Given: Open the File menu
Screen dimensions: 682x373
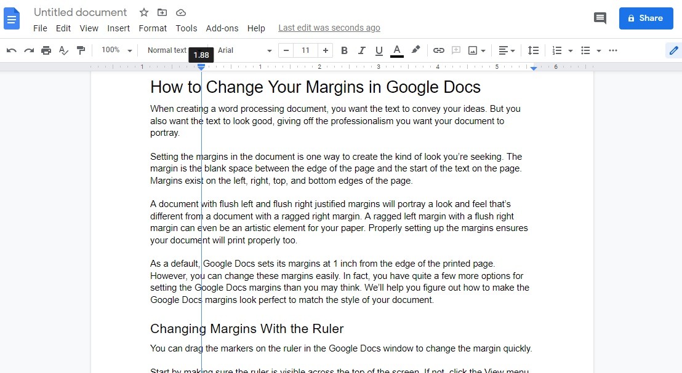Looking at the screenshot, I should pyautogui.click(x=40, y=28).
